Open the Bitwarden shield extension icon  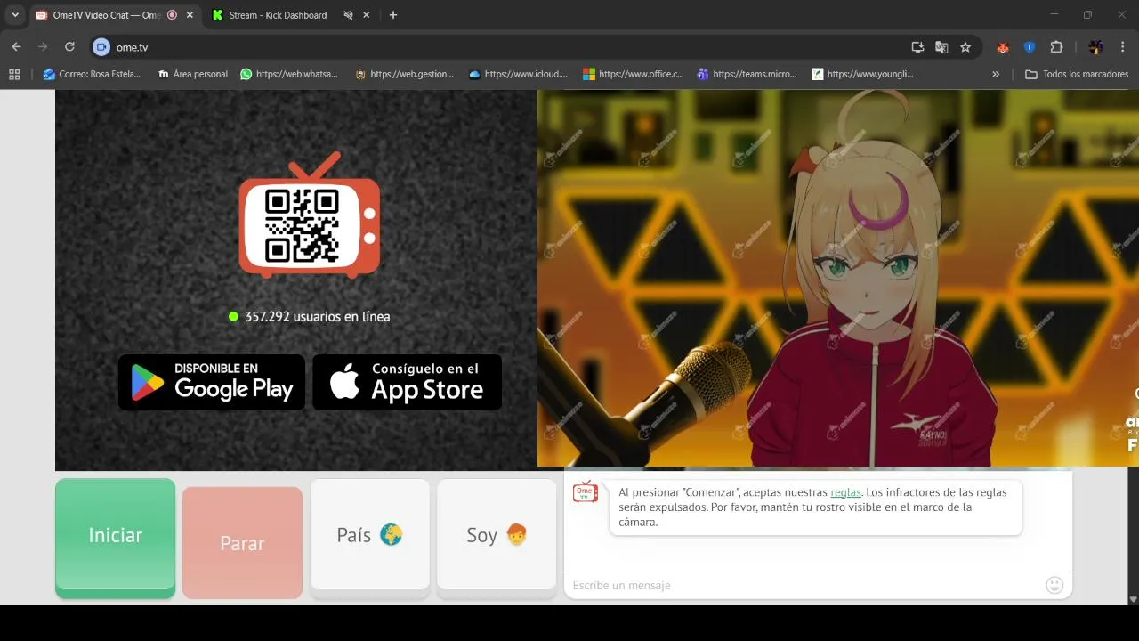[x=1030, y=47]
